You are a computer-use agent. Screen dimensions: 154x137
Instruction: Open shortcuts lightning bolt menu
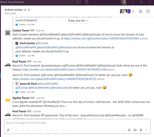click(x=8, y=130)
